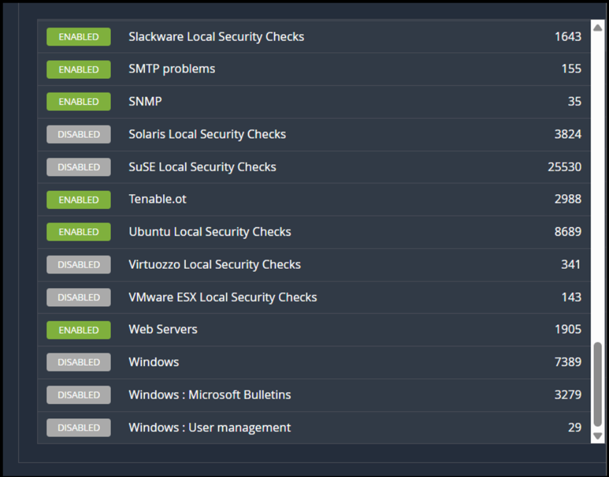Click the 2988 plugin count
This screenshot has width=609, height=477.
click(568, 199)
